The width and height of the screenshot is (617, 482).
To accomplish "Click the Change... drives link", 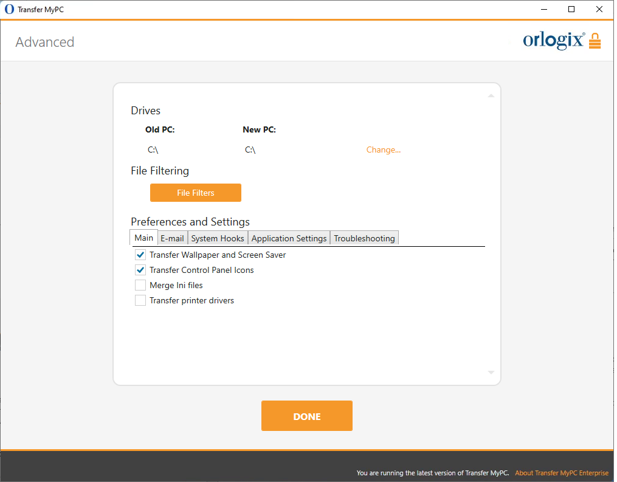I will click(383, 150).
